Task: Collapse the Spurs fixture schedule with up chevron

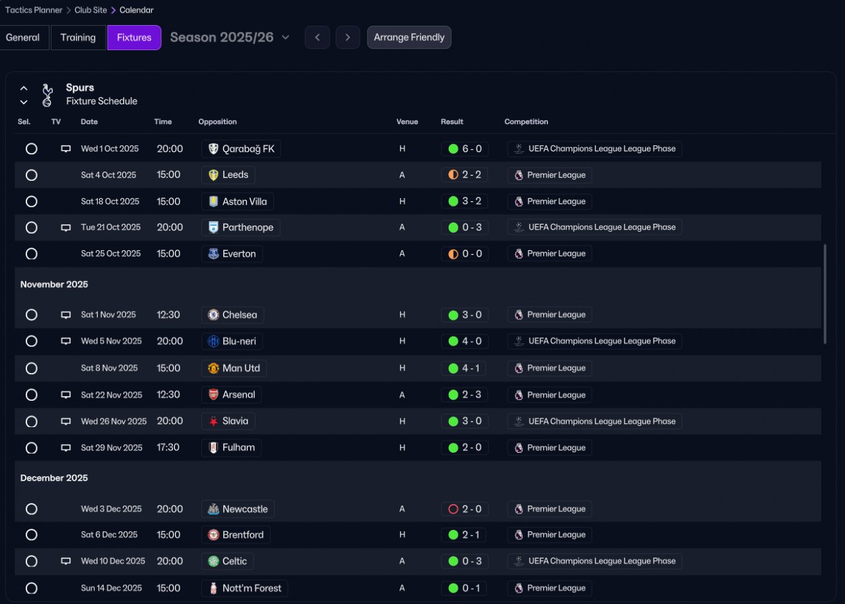Action: tap(24, 88)
